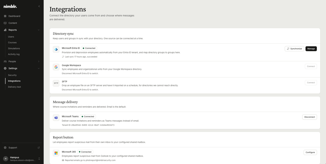Disconnect Microsoft Teams
The width and height of the screenshot is (326, 164).
tap(310, 117)
